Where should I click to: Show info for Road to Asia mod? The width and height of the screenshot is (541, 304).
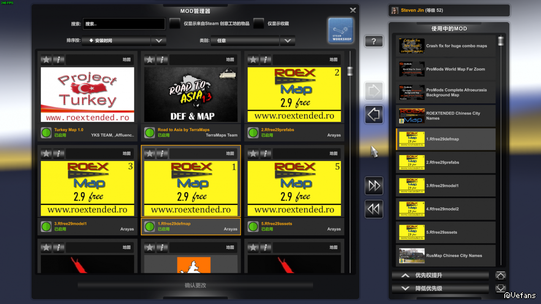pos(162,59)
